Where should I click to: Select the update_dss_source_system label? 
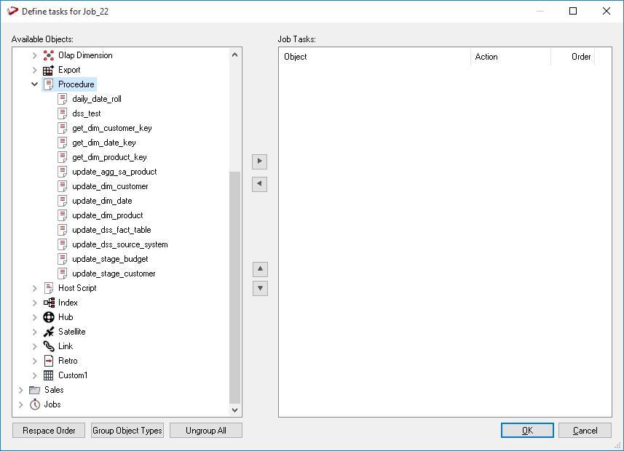pyautogui.click(x=120, y=244)
